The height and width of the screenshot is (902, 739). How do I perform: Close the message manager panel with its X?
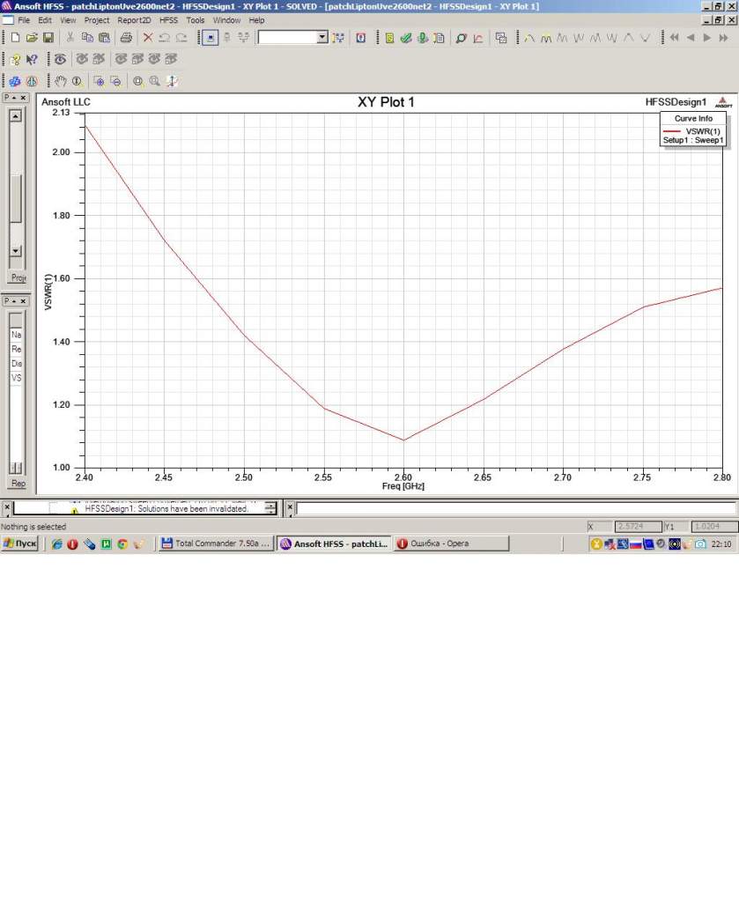click(7, 508)
